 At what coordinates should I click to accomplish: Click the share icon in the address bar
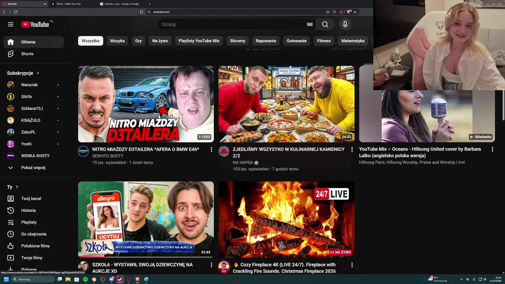(341, 12)
